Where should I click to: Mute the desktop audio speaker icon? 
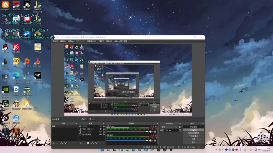151,140
